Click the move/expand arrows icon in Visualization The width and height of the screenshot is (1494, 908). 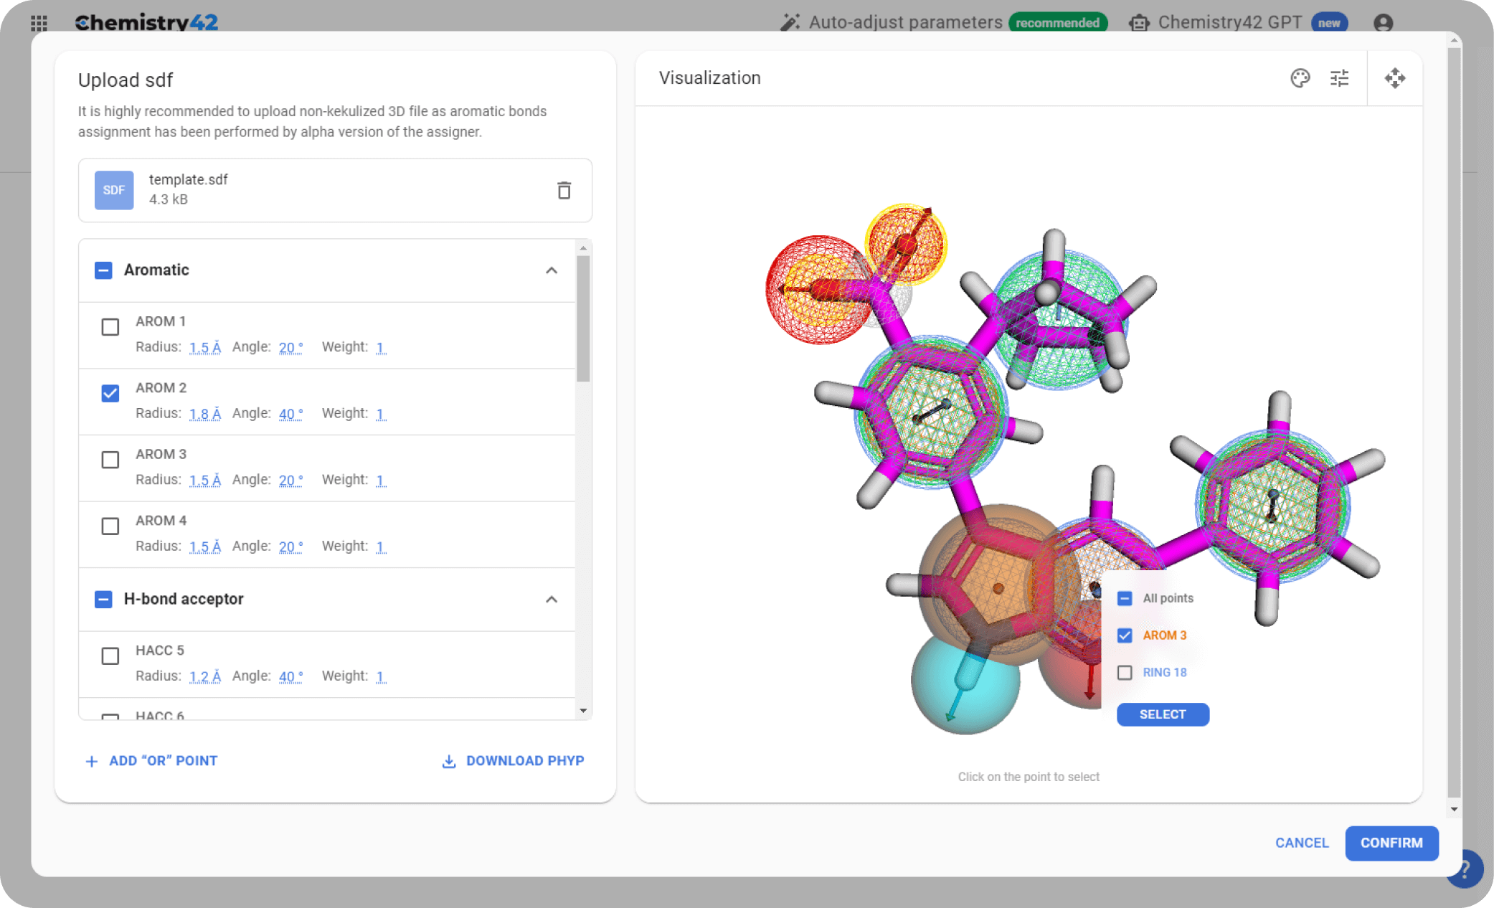point(1395,78)
